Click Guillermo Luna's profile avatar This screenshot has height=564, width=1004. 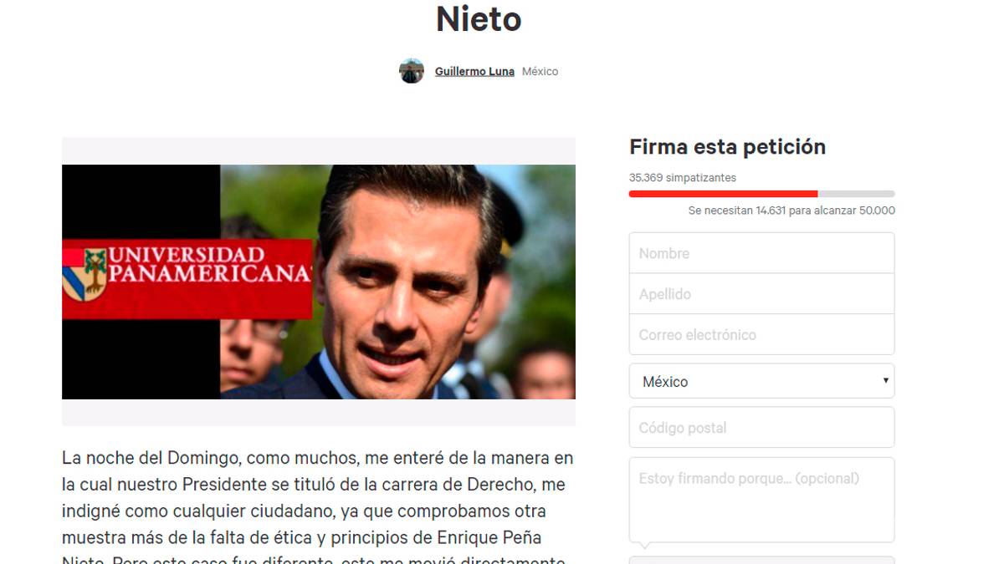(412, 71)
